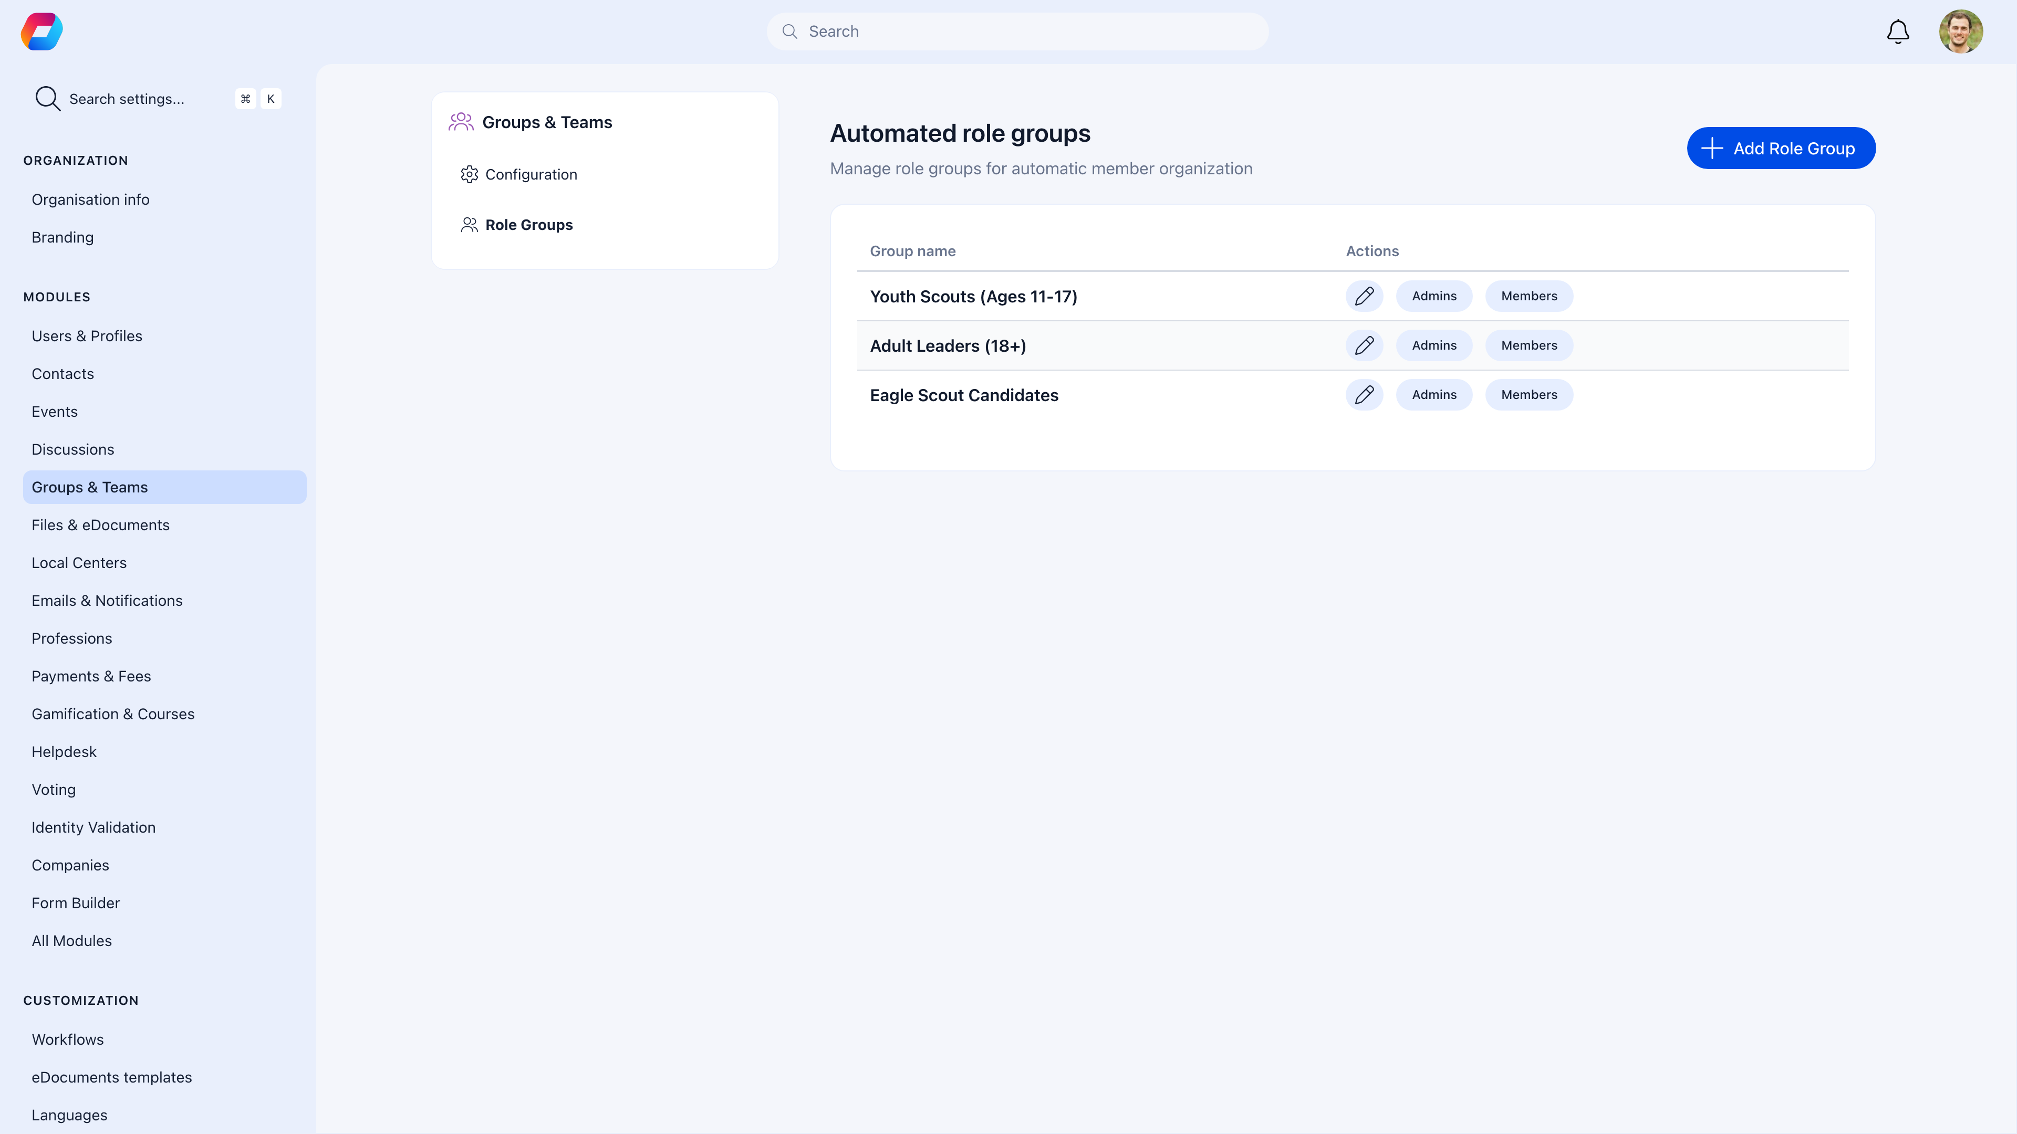Open Payments & Fees settings
Viewport: 2017px width, 1134px height.
click(x=91, y=675)
